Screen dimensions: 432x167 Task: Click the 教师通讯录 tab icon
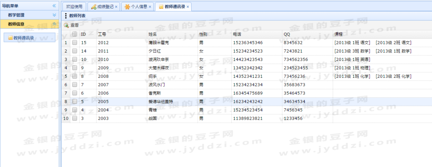(x=161, y=7)
